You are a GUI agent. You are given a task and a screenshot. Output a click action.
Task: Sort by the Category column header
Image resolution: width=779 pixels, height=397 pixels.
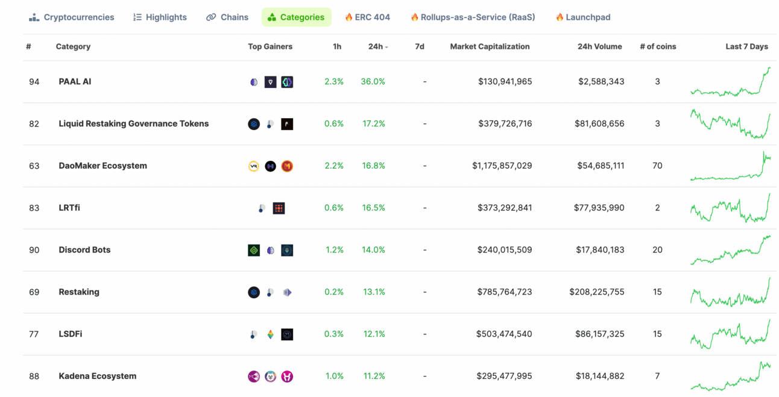[73, 46]
